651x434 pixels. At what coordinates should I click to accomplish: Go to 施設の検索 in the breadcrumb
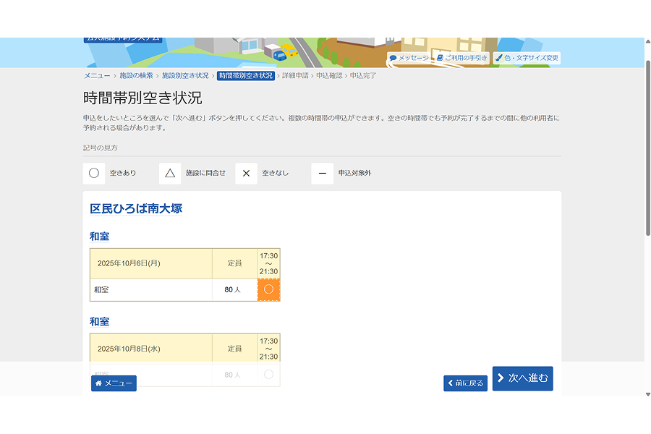136,75
